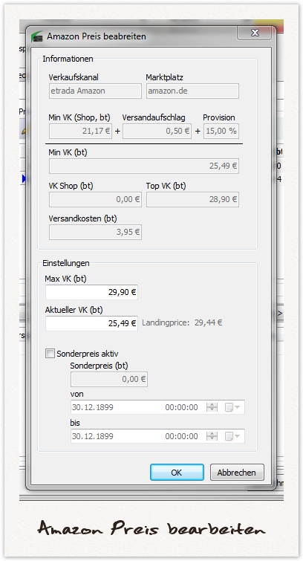Image resolution: width=303 pixels, height=561 pixels.
Task: Click the Landingprice value 29,44 €
Action: coord(208,322)
